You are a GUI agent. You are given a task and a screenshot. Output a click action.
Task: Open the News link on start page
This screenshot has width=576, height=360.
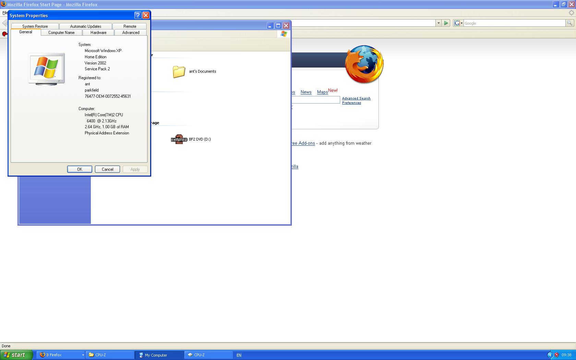click(306, 92)
